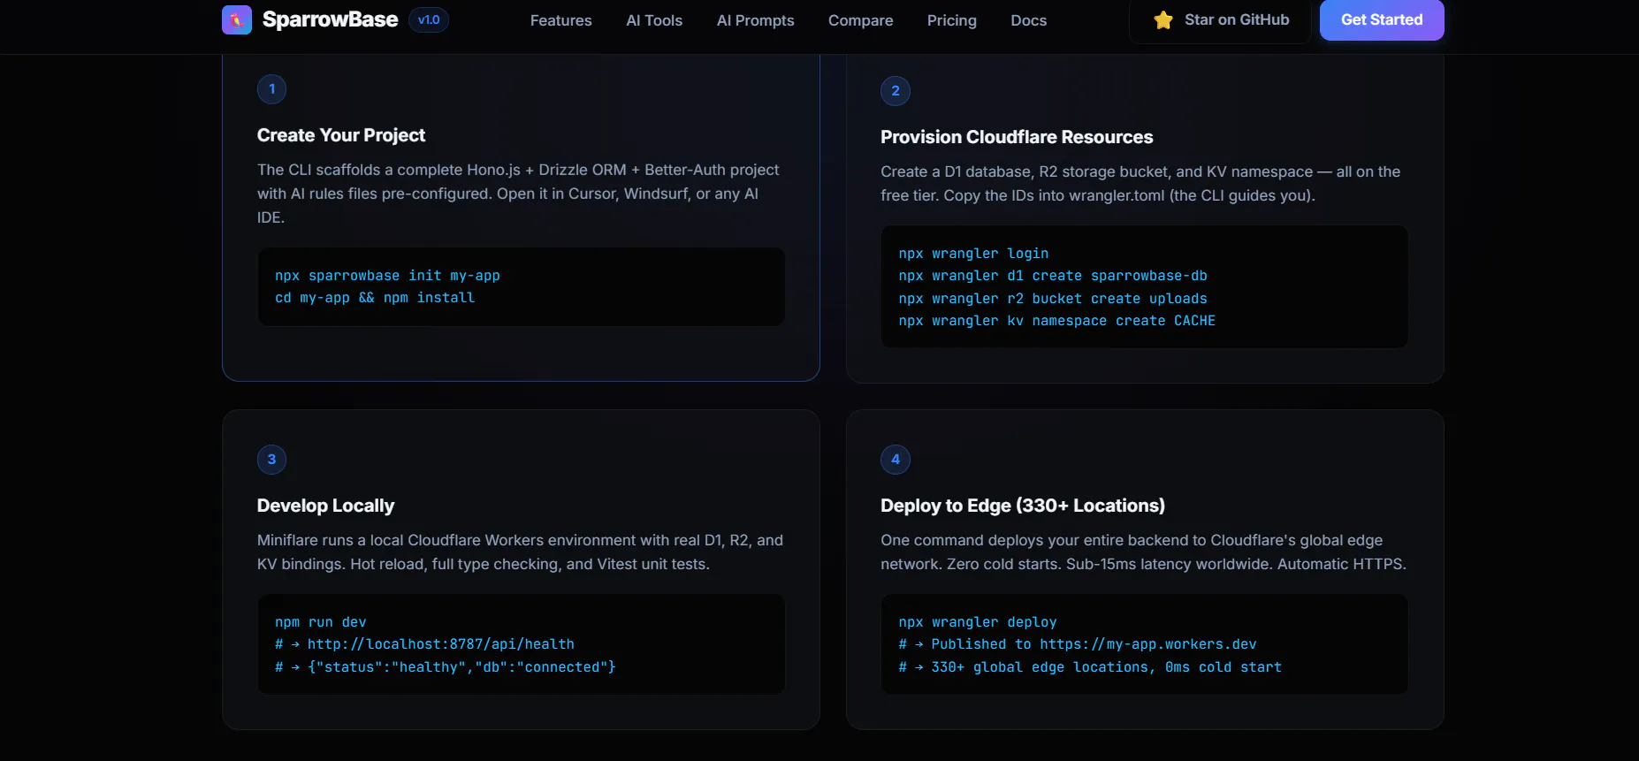The height and width of the screenshot is (761, 1639).
Task: Click the '330+ global edge locations, 0ms cold start' line
Action: point(1090,667)
